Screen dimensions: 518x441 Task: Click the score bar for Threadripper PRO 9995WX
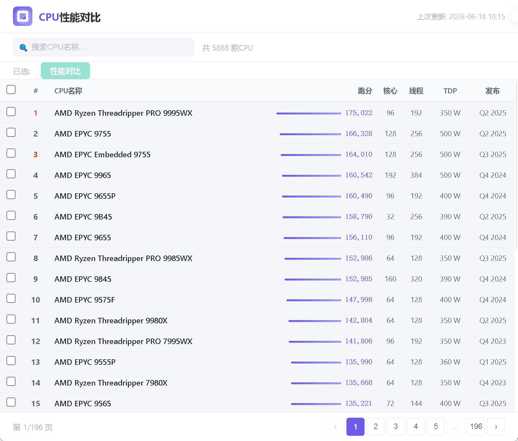click(309, 113)
